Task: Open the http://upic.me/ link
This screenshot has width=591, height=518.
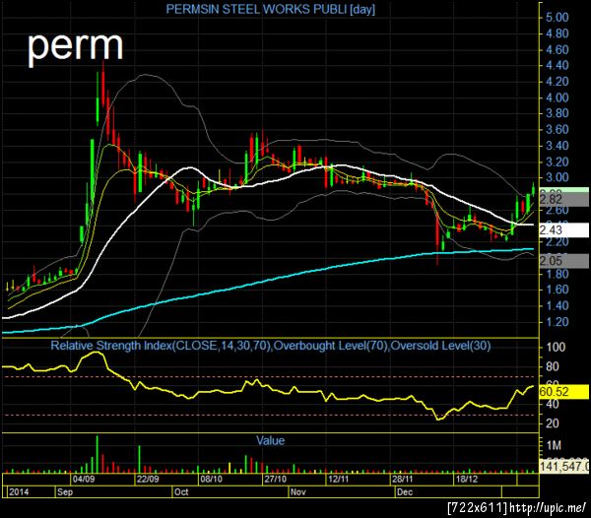Action: [x=548, y=508]
